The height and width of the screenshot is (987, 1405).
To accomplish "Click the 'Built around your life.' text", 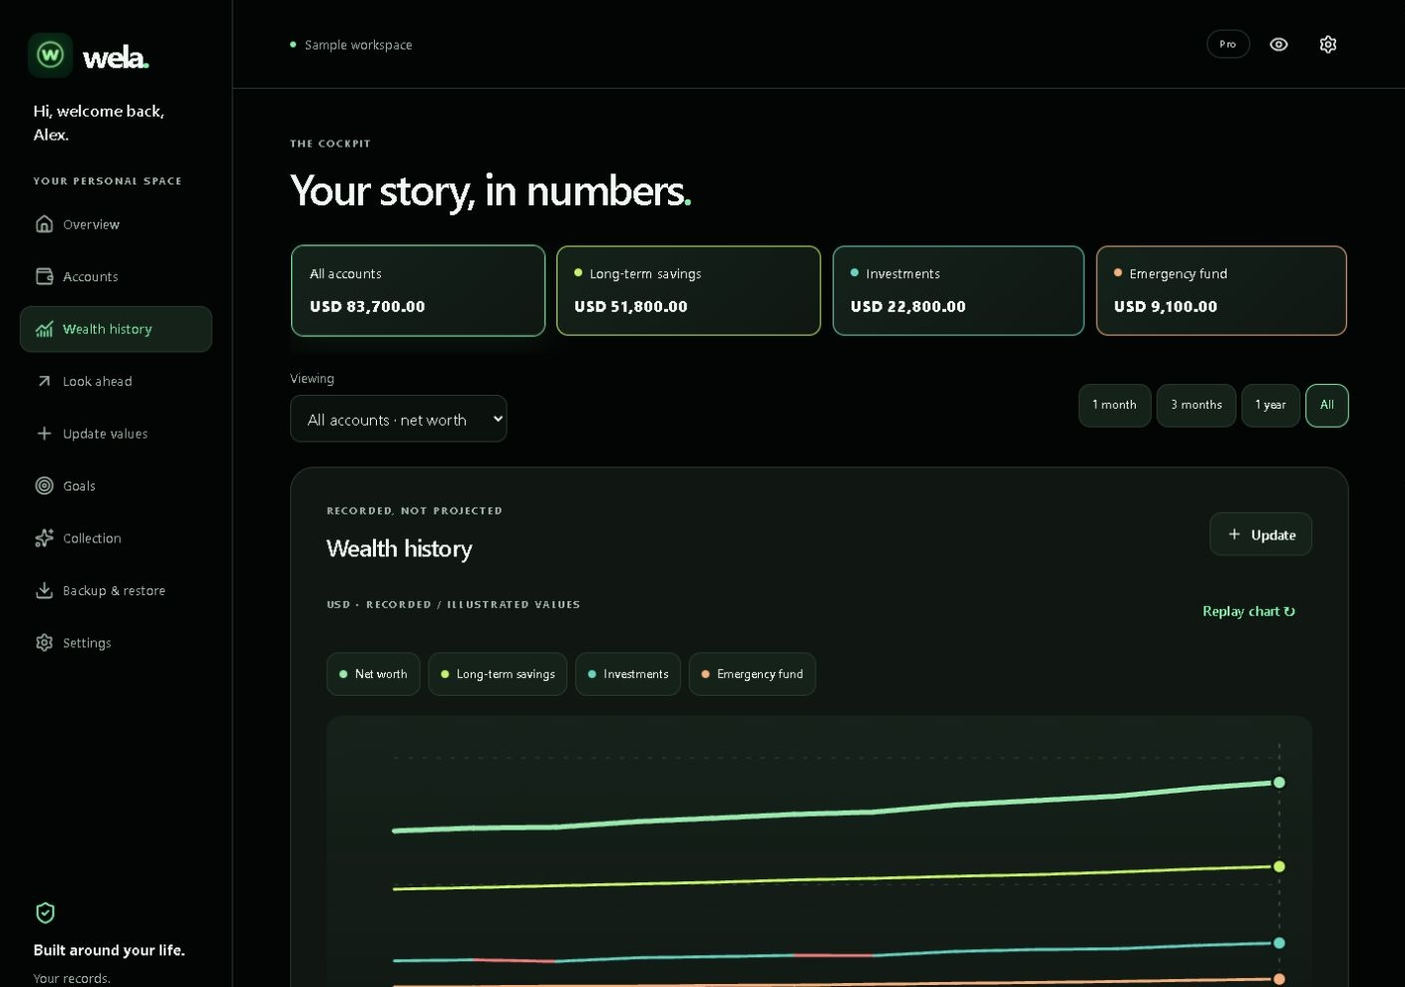I will tap(109, 950).
